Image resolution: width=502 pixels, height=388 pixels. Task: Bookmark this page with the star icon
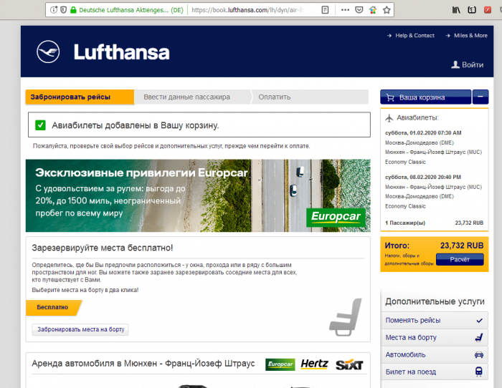pos(387,10)
